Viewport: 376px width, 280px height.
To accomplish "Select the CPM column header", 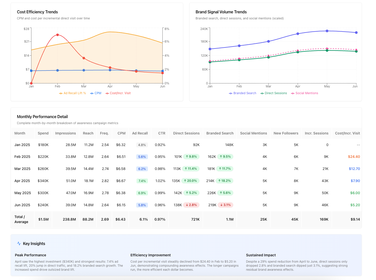I will pos(121,133).
